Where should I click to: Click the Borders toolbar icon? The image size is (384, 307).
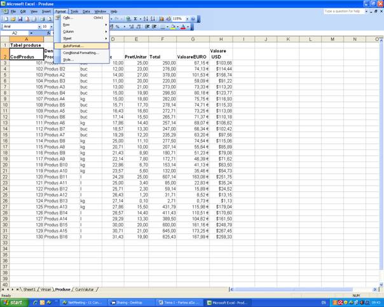coord(163,27)
